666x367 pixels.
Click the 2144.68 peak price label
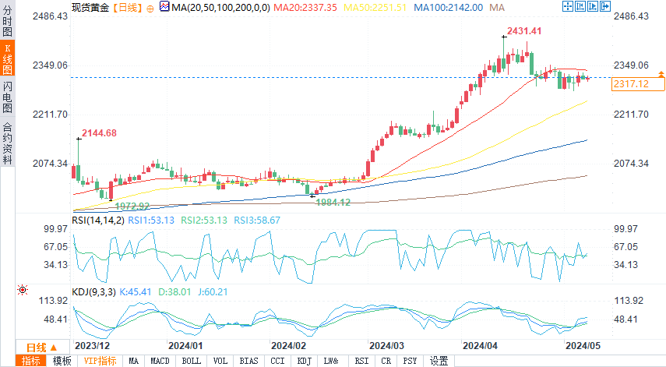pos(99,133)
